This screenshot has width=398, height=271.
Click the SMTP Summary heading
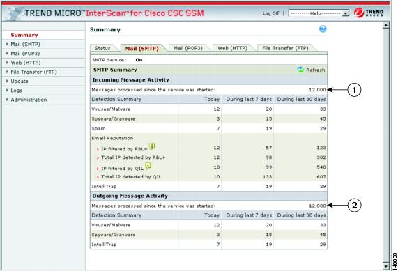tap(115, 70)
